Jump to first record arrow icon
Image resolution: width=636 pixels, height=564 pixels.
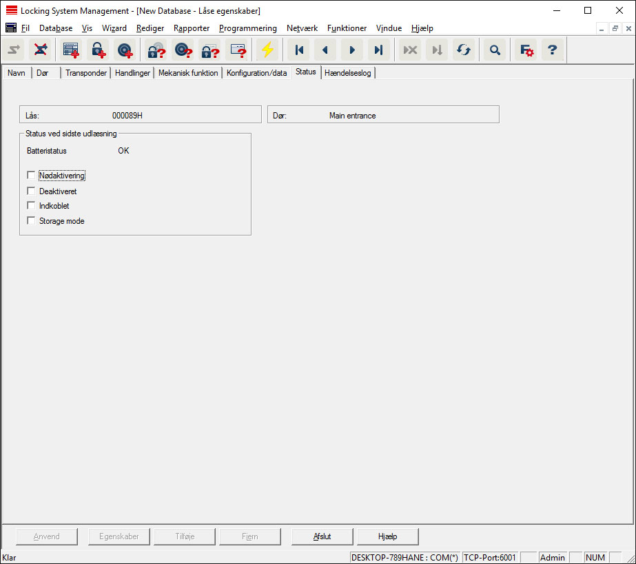point(299,50)
